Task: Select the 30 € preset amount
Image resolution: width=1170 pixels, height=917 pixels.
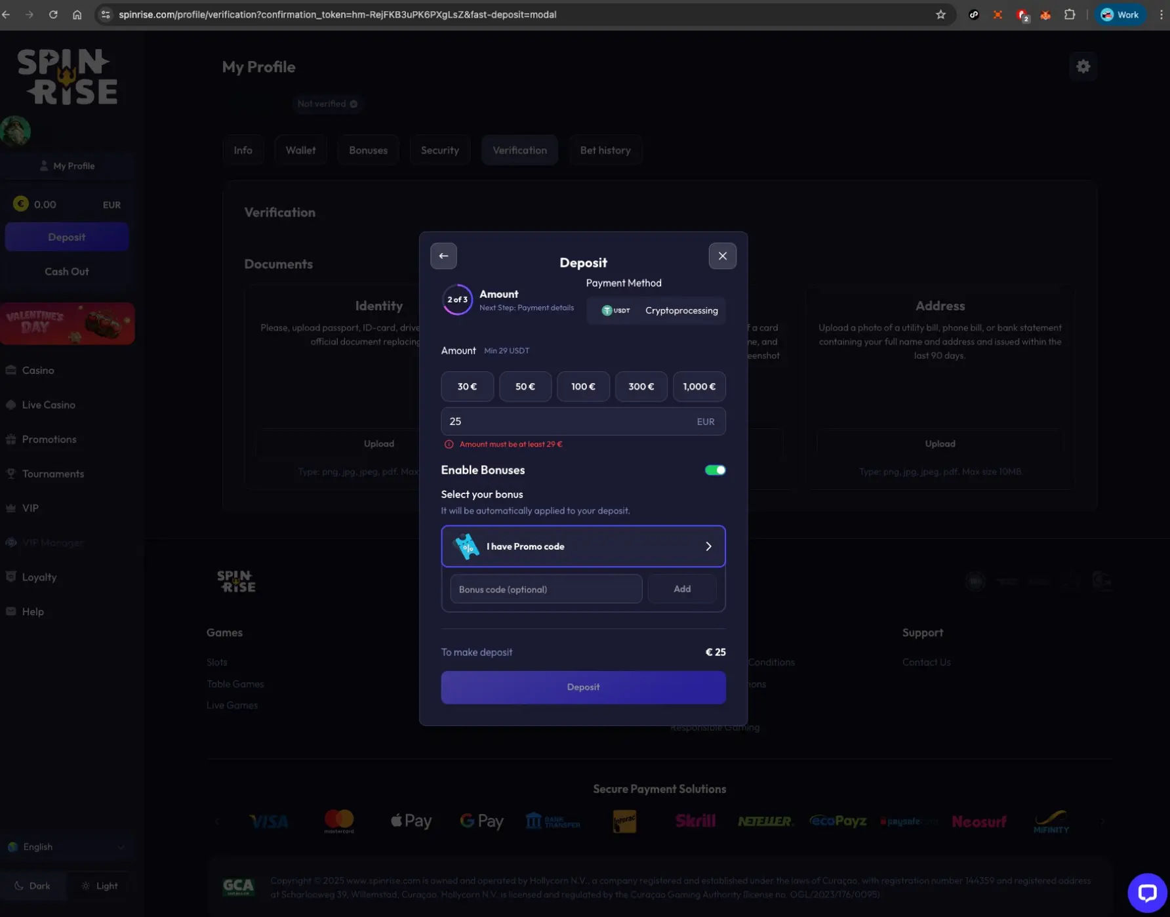Action: pyautogui.click(x=467, y=386)
